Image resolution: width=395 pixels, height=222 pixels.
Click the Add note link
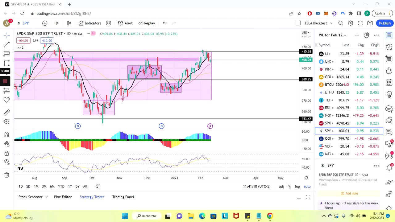click(349, 193)
